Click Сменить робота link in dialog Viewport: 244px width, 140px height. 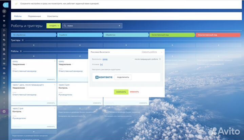click(x=149, y=52)
